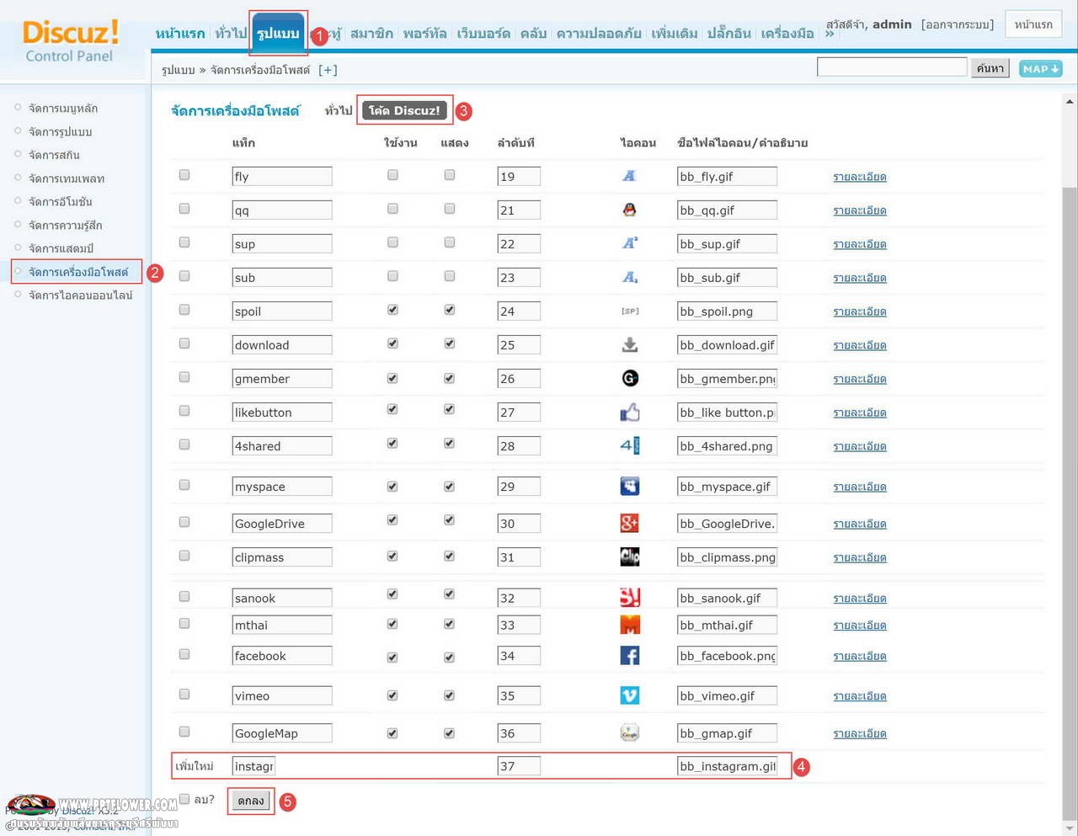Click the qq penguin icon

[x=629, y=210]
